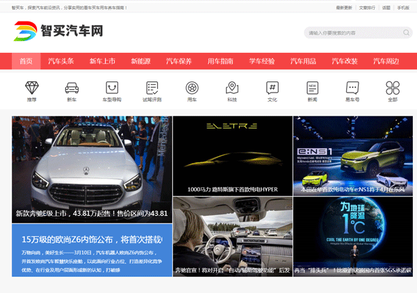The width and height of the screenshot is (417, 293).
Task: Open the 全部 four-leaf grid icon
Action: coord(393,88)
